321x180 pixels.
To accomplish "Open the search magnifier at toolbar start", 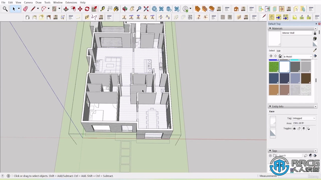I will click(x=5, y=9).
